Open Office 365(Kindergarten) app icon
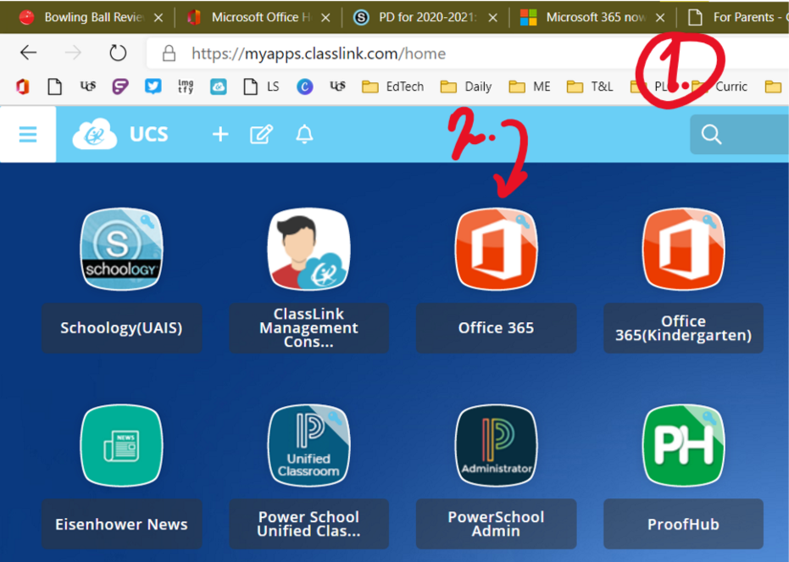Viewport: 789px width, 562px height. (x=683, y=249)
